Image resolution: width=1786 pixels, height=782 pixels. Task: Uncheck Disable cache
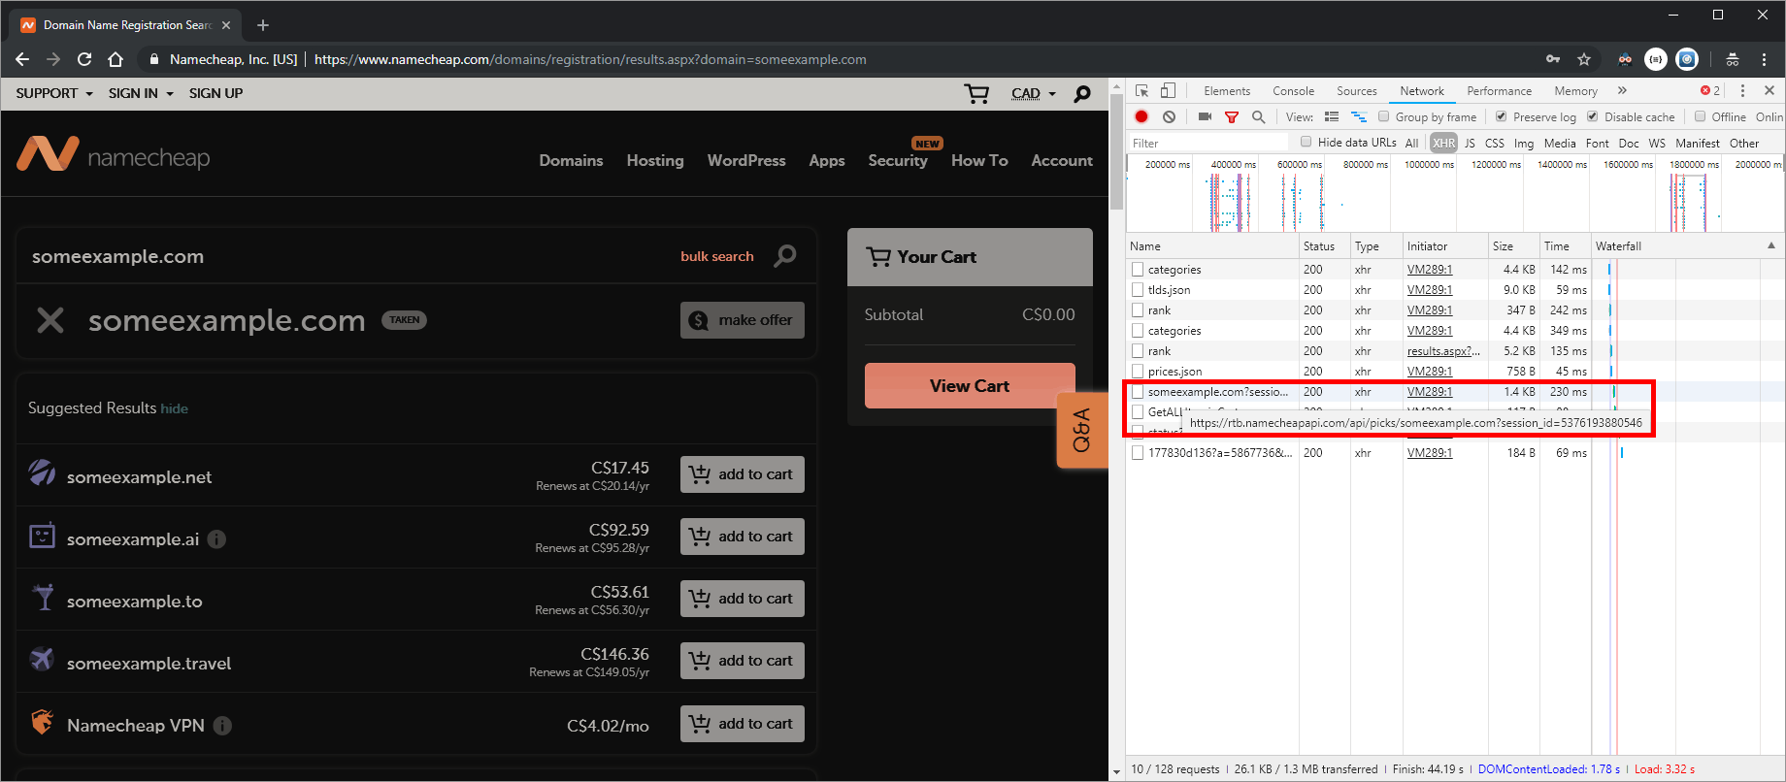click(1593, 116)
